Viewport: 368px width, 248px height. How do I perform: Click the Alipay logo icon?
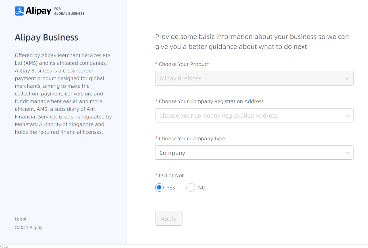(x=19, y=11)
